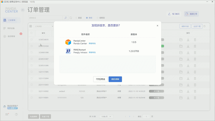Viewport: 215px width, 121px height.
Task: Click the trash icon for order 1221115004
Action: tap(195, 78)
